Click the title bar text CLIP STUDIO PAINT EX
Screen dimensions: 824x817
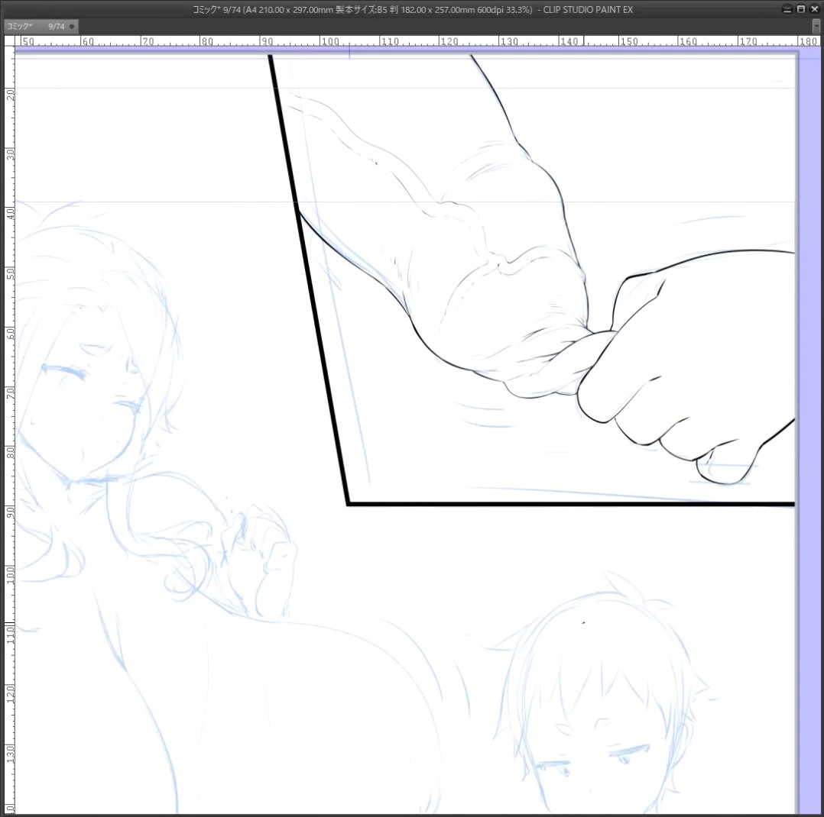click(588, 9)
